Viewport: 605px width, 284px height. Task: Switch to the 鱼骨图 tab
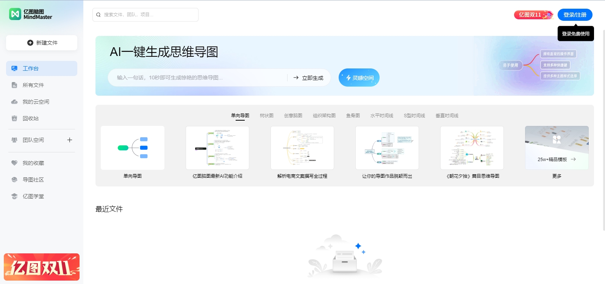tap(353, 116)
